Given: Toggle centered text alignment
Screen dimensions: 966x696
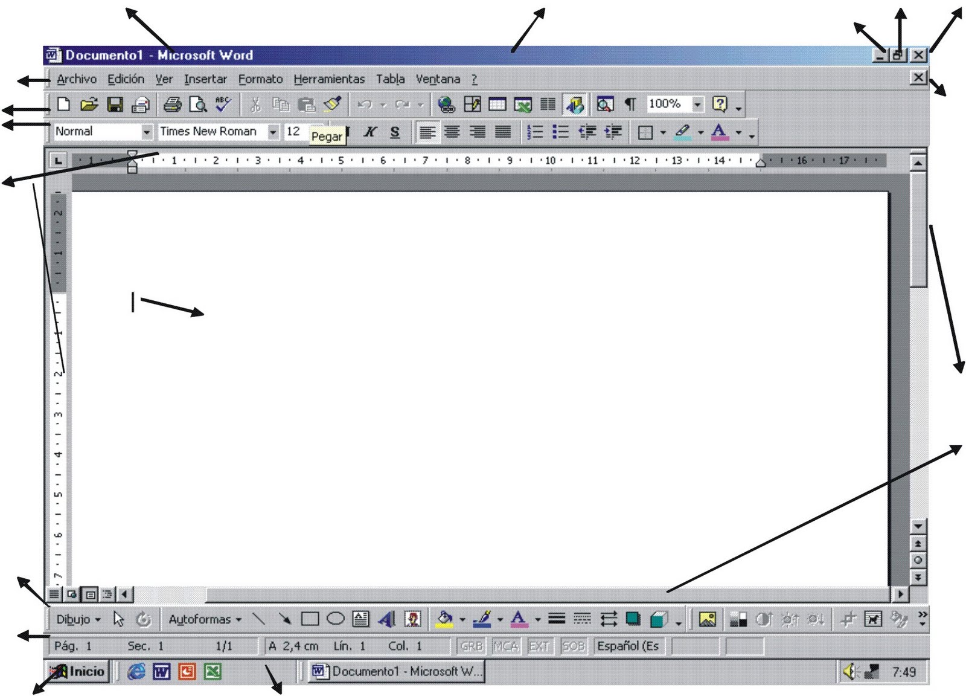Looking at the screenshot, I should pos(452,132).
